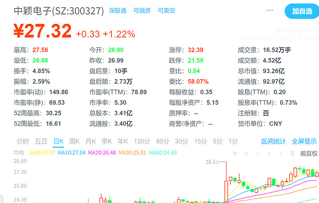Select the 120分 chart tab
The image size is (319, 203).
click(142, 141)
